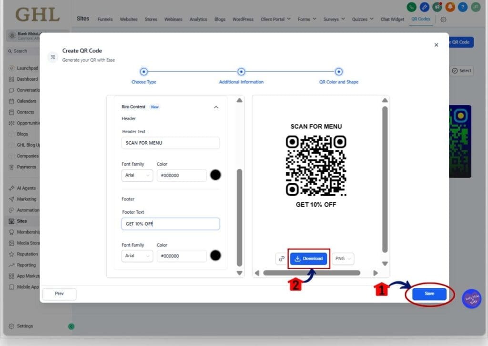Screen dimensions: 488x346
Task: Click the footer black color swatch
Action: (215, 255)
